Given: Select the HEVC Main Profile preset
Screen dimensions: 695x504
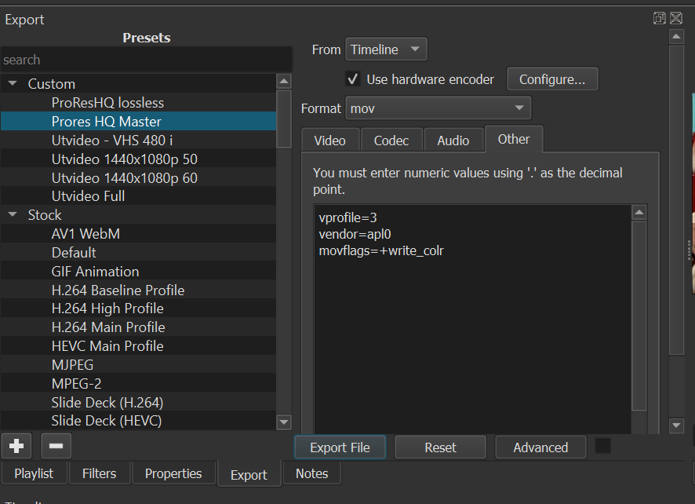Looking at the screenshot, I should 107,346.
